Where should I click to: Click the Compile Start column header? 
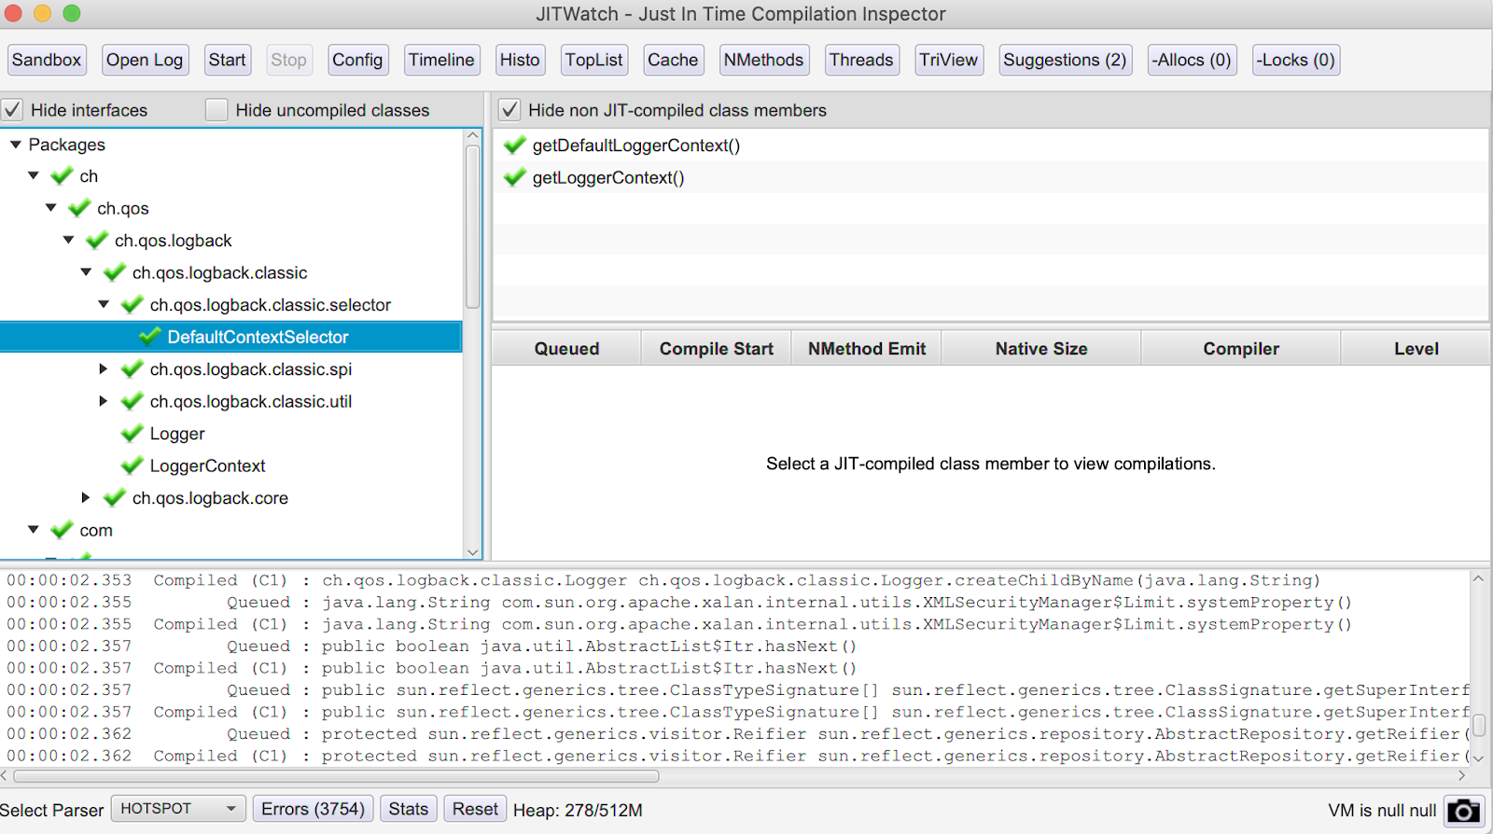pos(717,349)
